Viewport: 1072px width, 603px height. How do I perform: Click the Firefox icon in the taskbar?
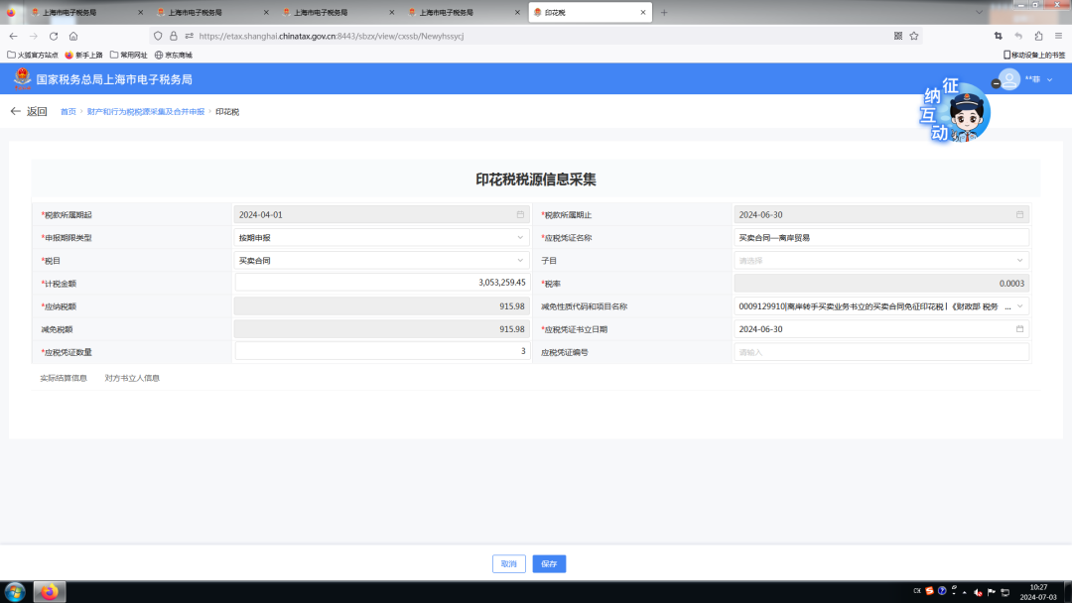[50, 592]
